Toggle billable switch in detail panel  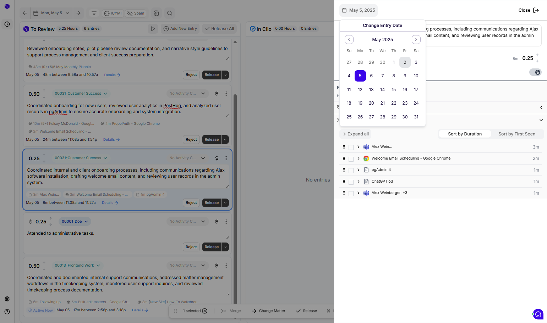pos(535,72)
